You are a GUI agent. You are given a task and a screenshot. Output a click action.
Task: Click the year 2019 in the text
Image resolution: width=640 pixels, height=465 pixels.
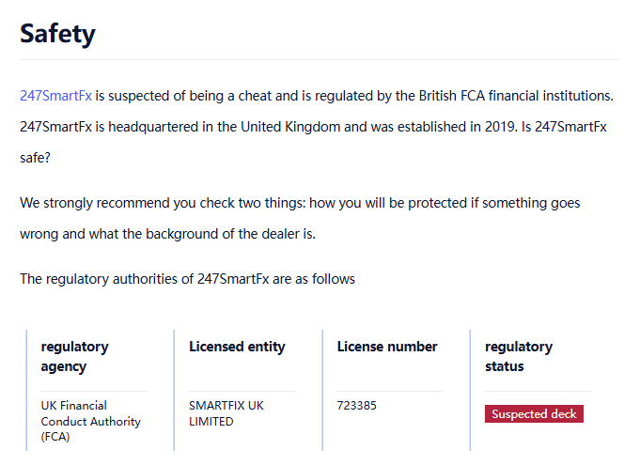click(x=486, y=127)
